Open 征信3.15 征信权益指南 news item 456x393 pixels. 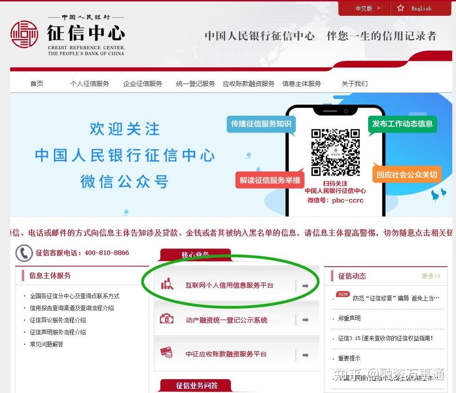(385, 338)
